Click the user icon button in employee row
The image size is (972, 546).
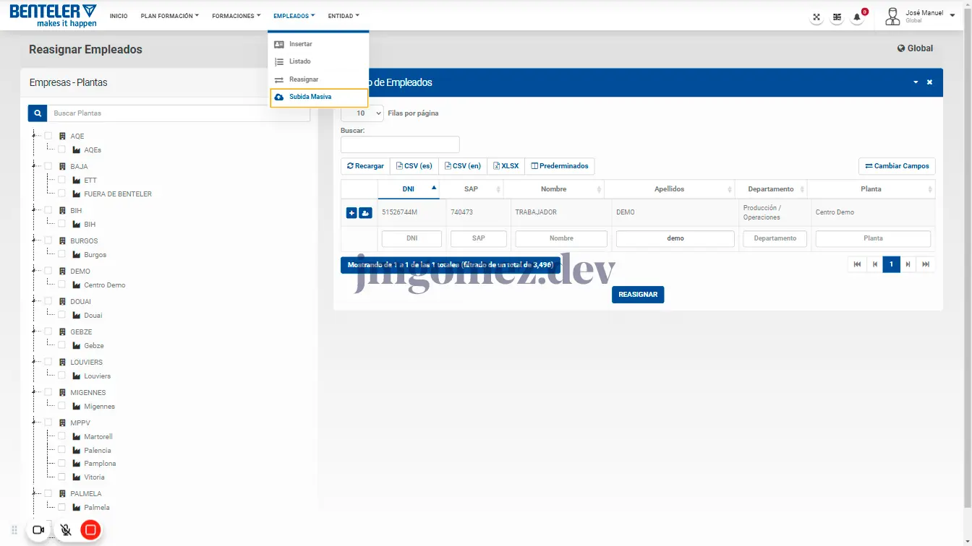(365, 212)
